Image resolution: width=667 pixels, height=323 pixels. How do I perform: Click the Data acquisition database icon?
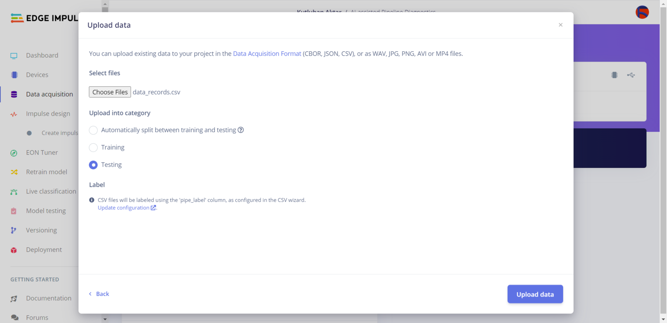tap(14, 94)
